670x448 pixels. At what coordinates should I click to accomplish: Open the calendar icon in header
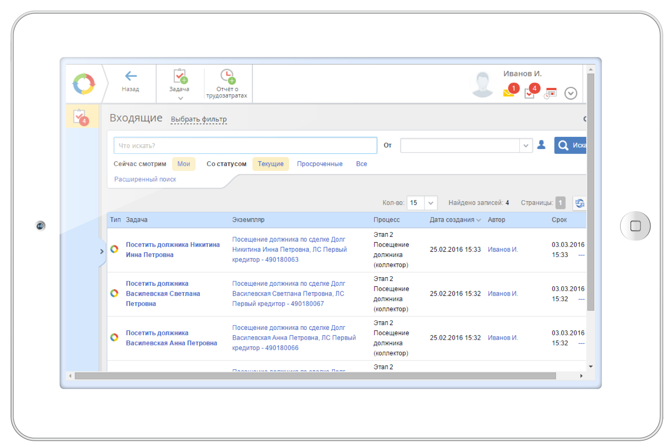point(550,93)
